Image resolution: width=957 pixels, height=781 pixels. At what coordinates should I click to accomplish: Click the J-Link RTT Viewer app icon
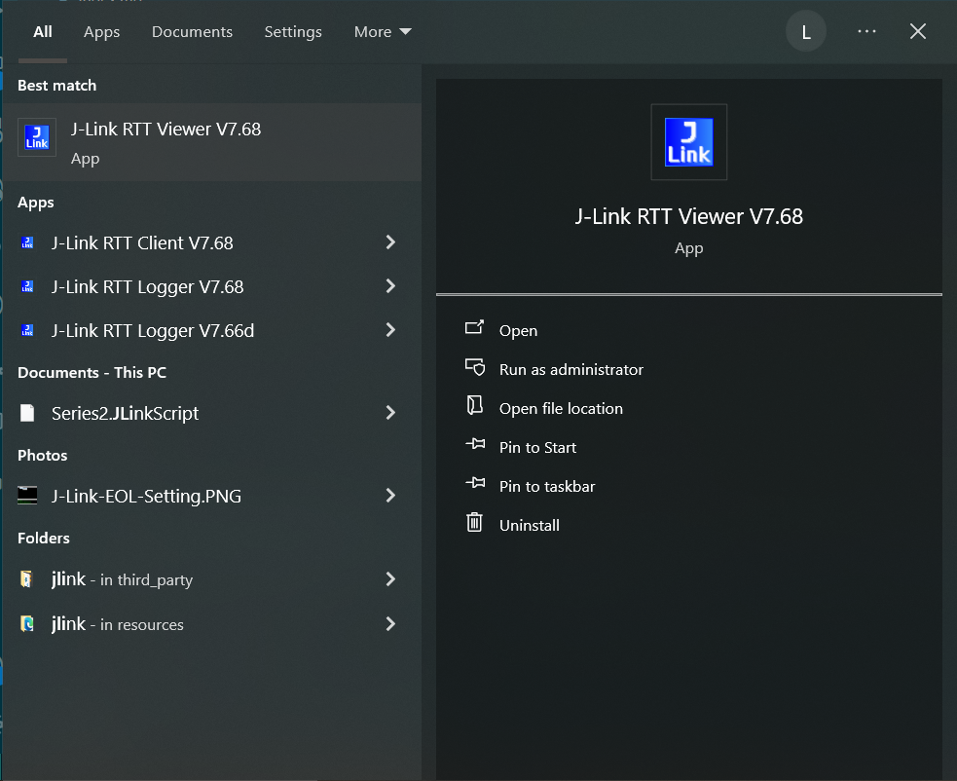36,137
